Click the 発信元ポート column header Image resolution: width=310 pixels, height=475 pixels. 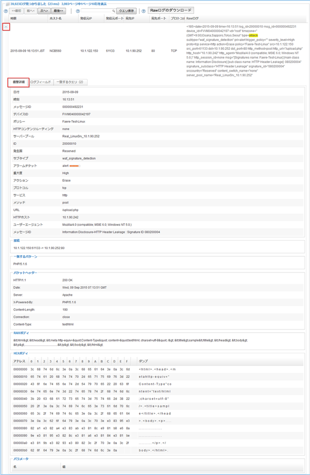pyautogui.click(x=114, y=19)
